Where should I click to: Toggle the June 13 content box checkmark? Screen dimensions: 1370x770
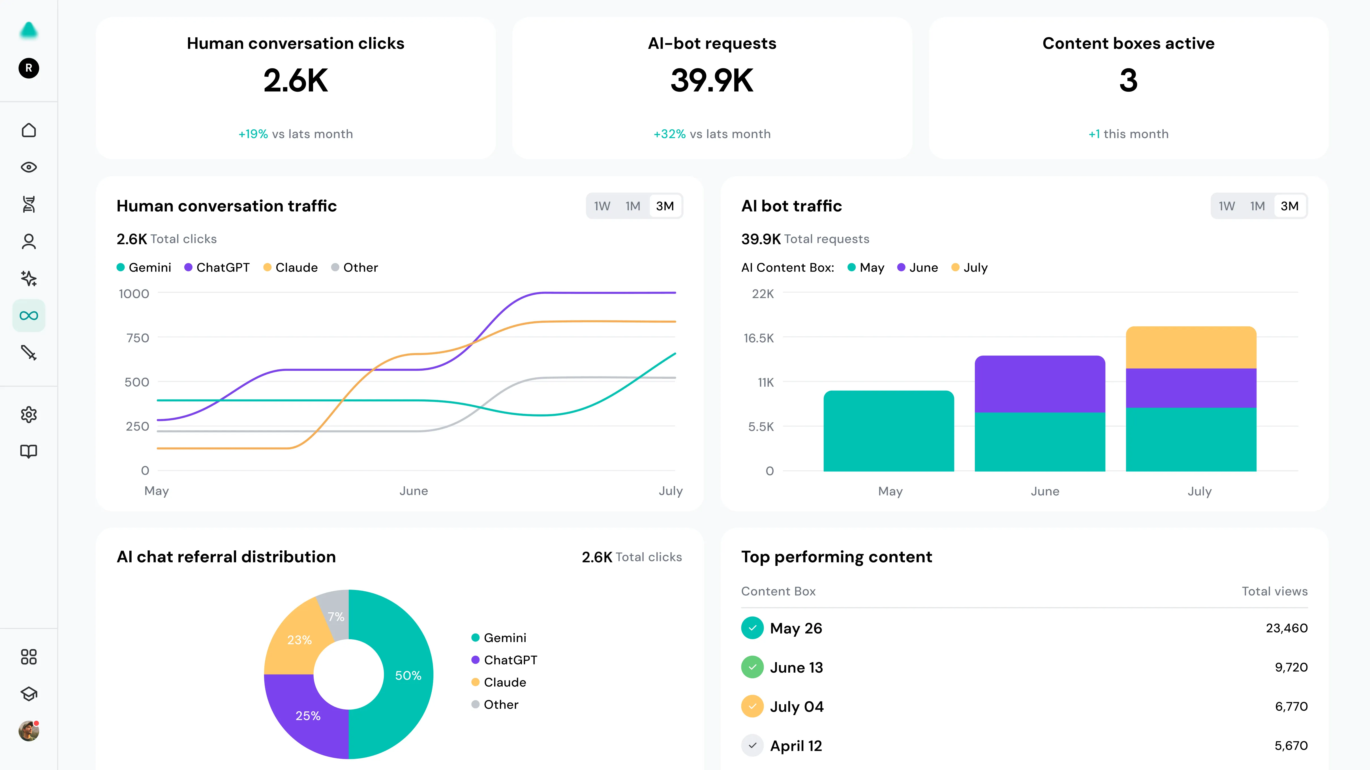(x=752, y=667)
